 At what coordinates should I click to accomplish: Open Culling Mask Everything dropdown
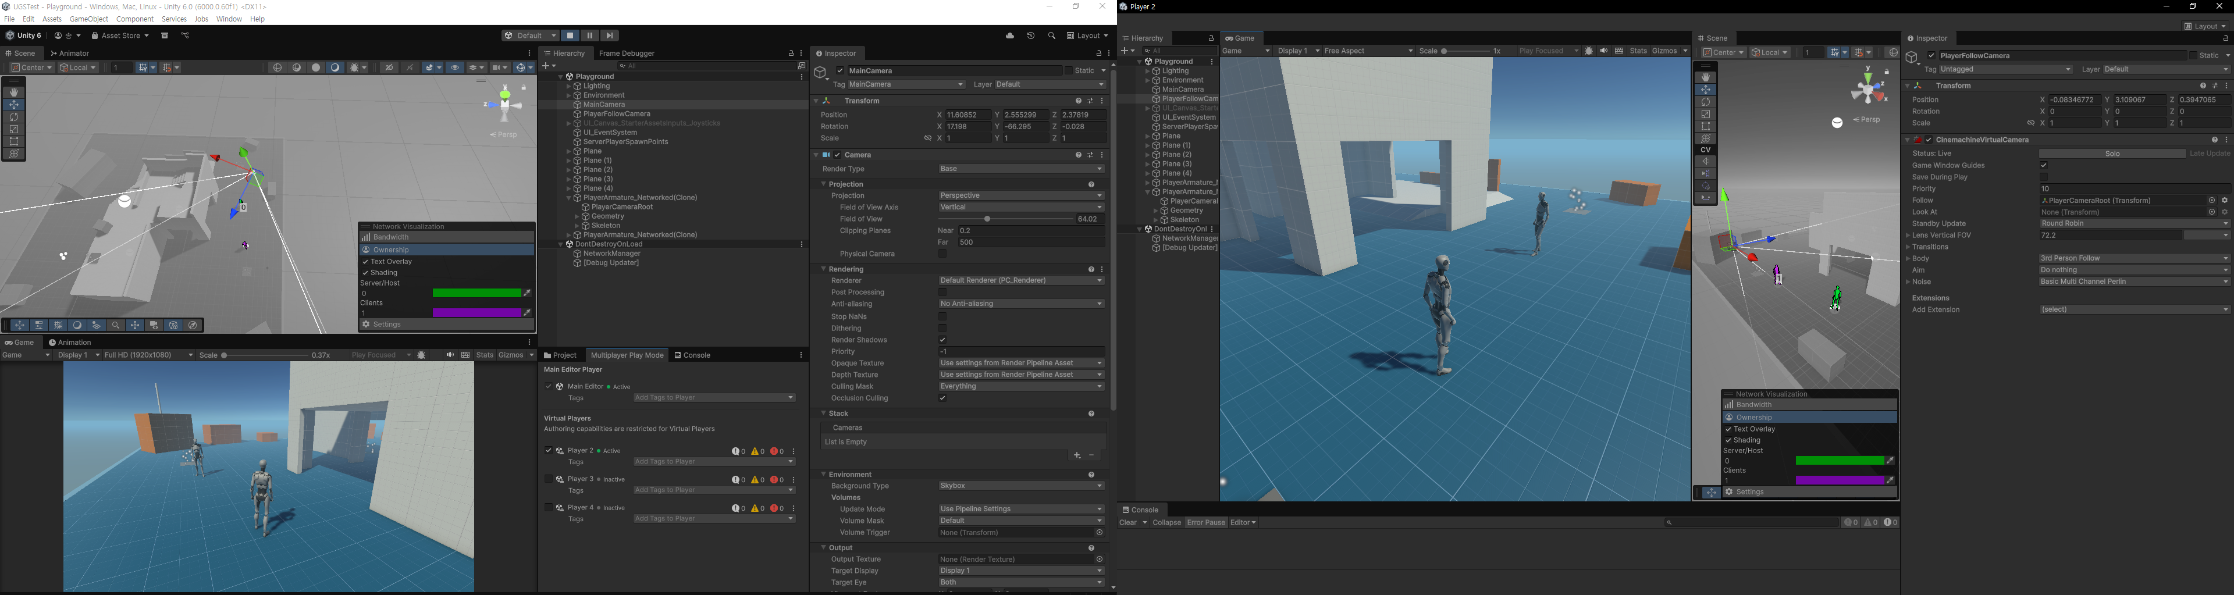click(1021, 387)
